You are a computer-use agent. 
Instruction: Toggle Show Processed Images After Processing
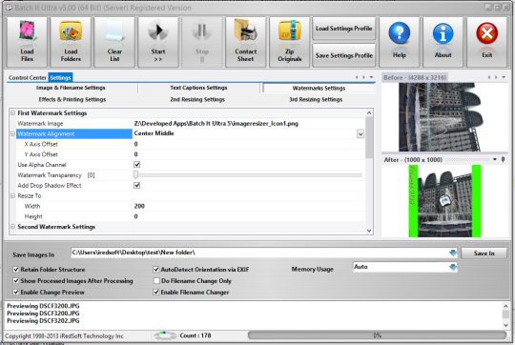point(16,281)
